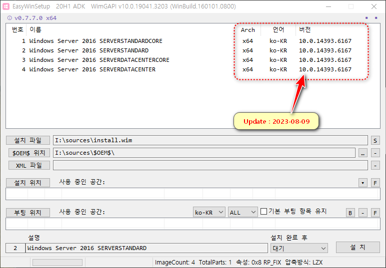Click the rightmost small purple square icon
The image size is (386, 268).
[x=376, y=18]
